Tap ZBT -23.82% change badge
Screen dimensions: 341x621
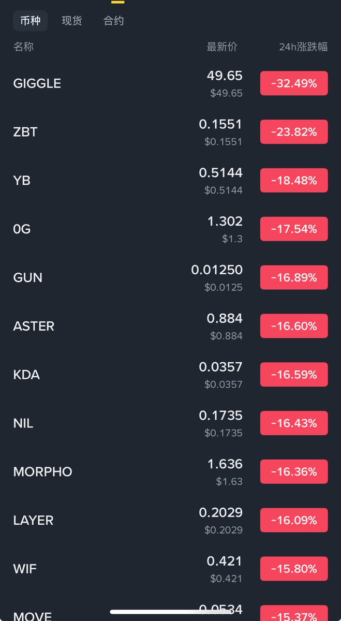pyautogui.click(x=293, y=132)
